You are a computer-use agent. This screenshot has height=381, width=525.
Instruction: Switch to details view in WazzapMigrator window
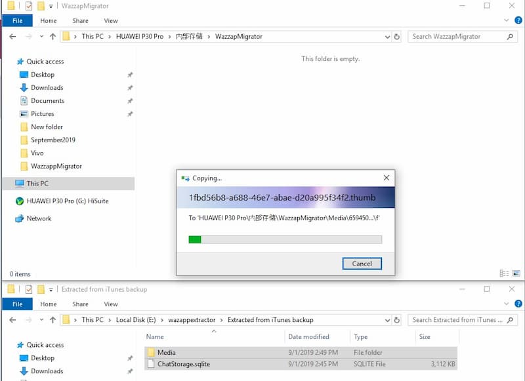pos(504,273)
